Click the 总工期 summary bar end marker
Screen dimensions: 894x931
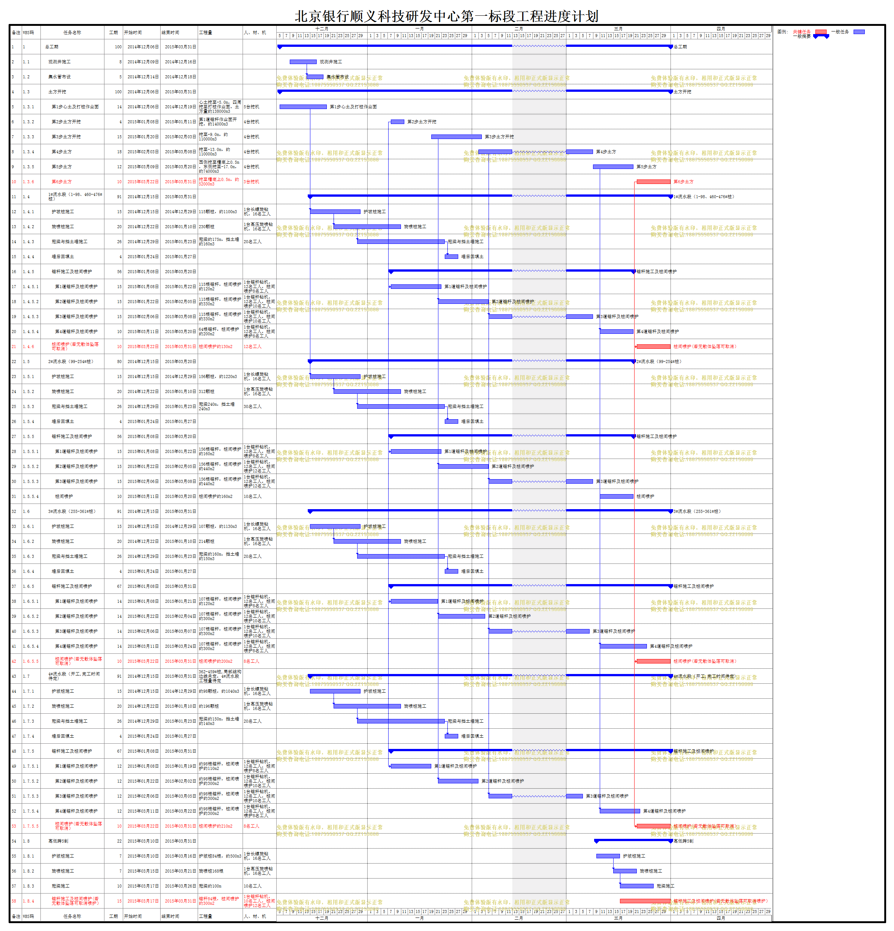pyautogui.click(x=670, y=47)
